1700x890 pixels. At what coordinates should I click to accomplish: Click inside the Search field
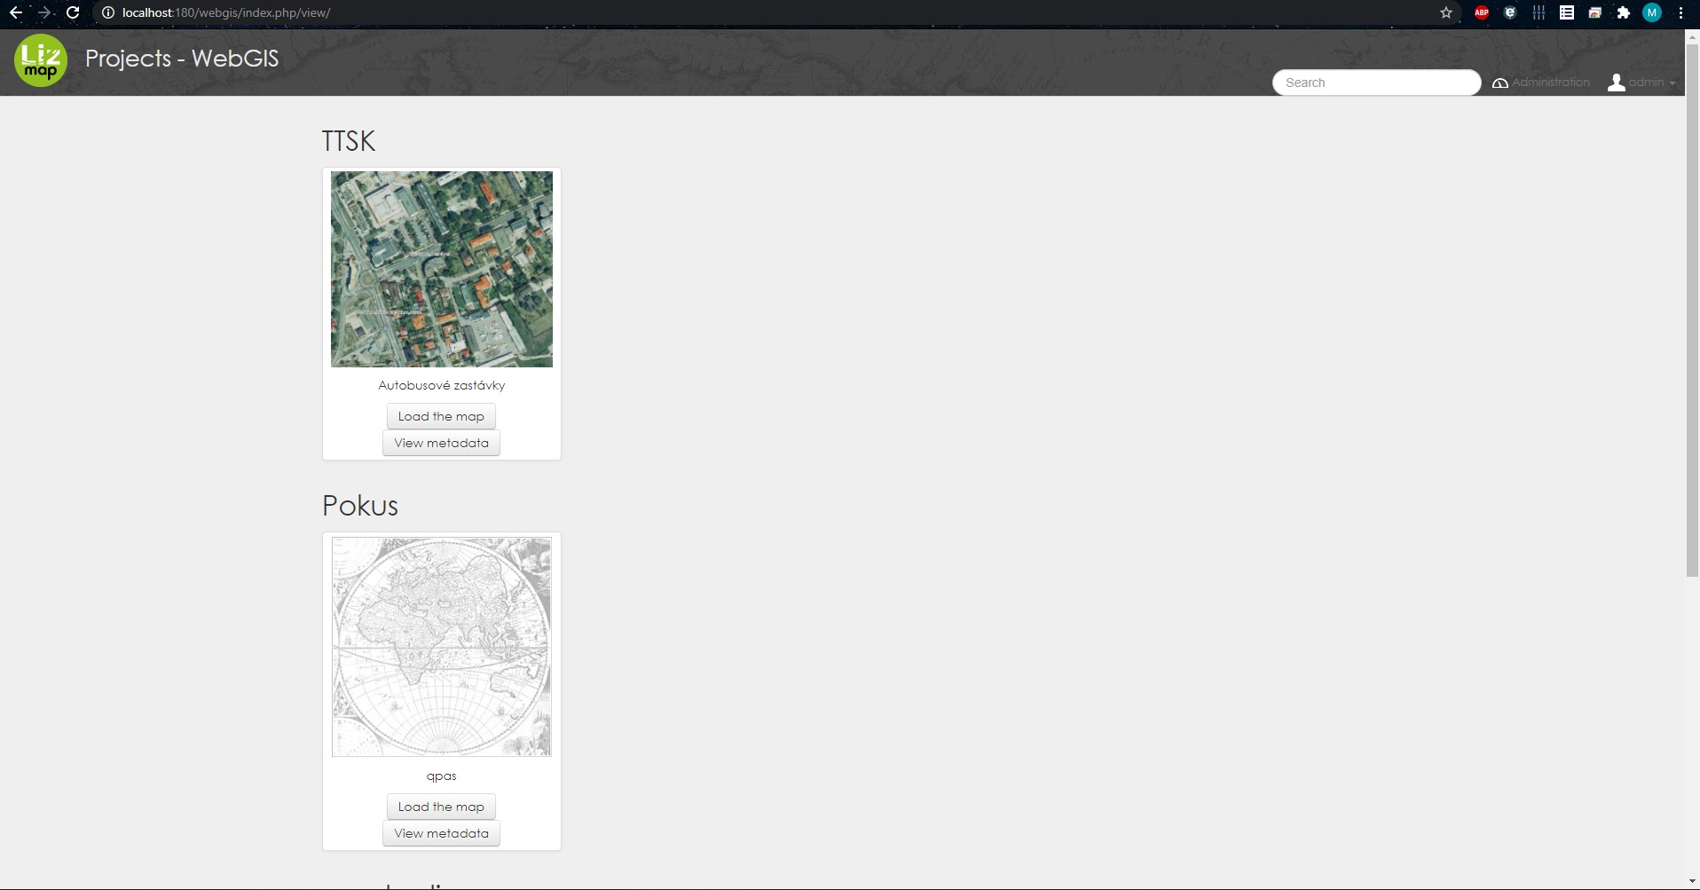pyautogui.click(x=1375, y=82)
